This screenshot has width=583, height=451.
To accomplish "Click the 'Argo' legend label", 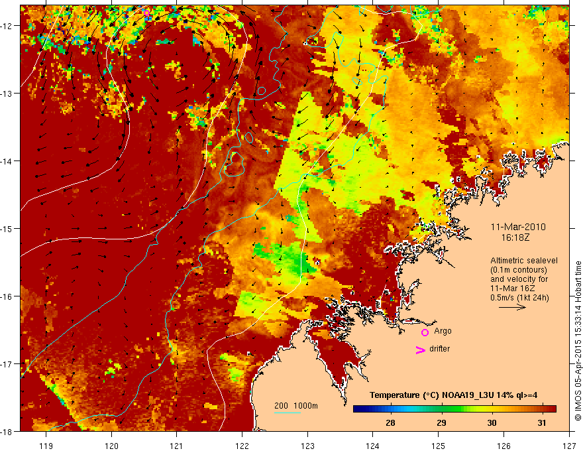I will coord(443,331).
